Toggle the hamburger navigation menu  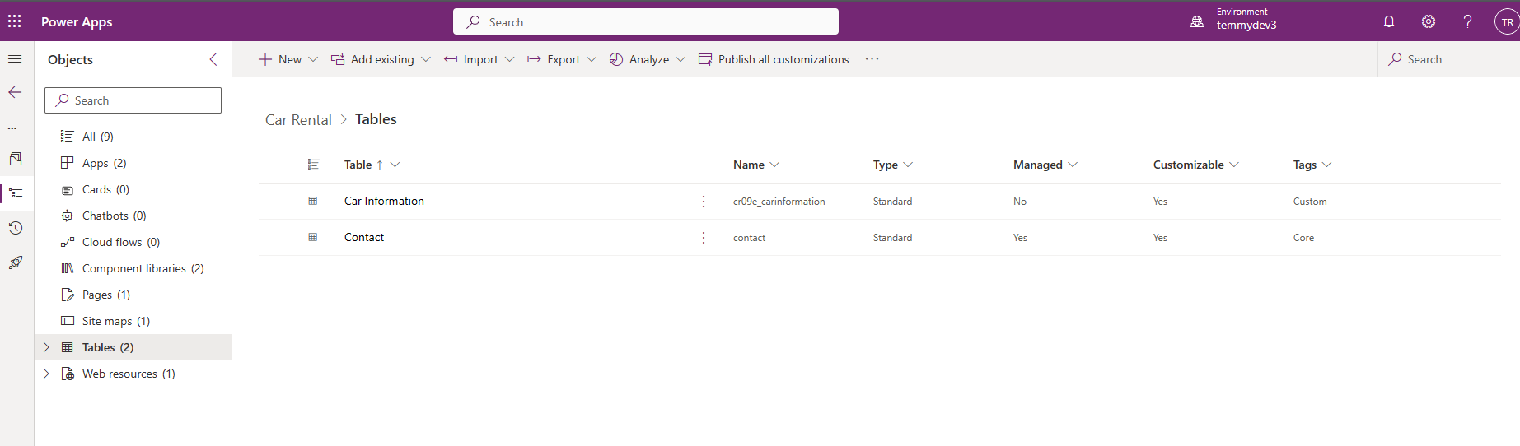[x=15, y=59]
